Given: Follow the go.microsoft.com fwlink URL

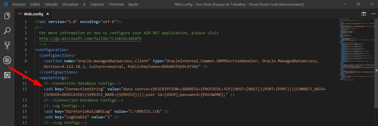Looking at the screenshot, I should (90, 39).
